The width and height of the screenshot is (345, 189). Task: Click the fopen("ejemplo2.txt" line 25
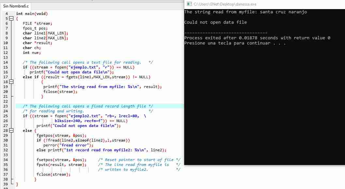84,116
